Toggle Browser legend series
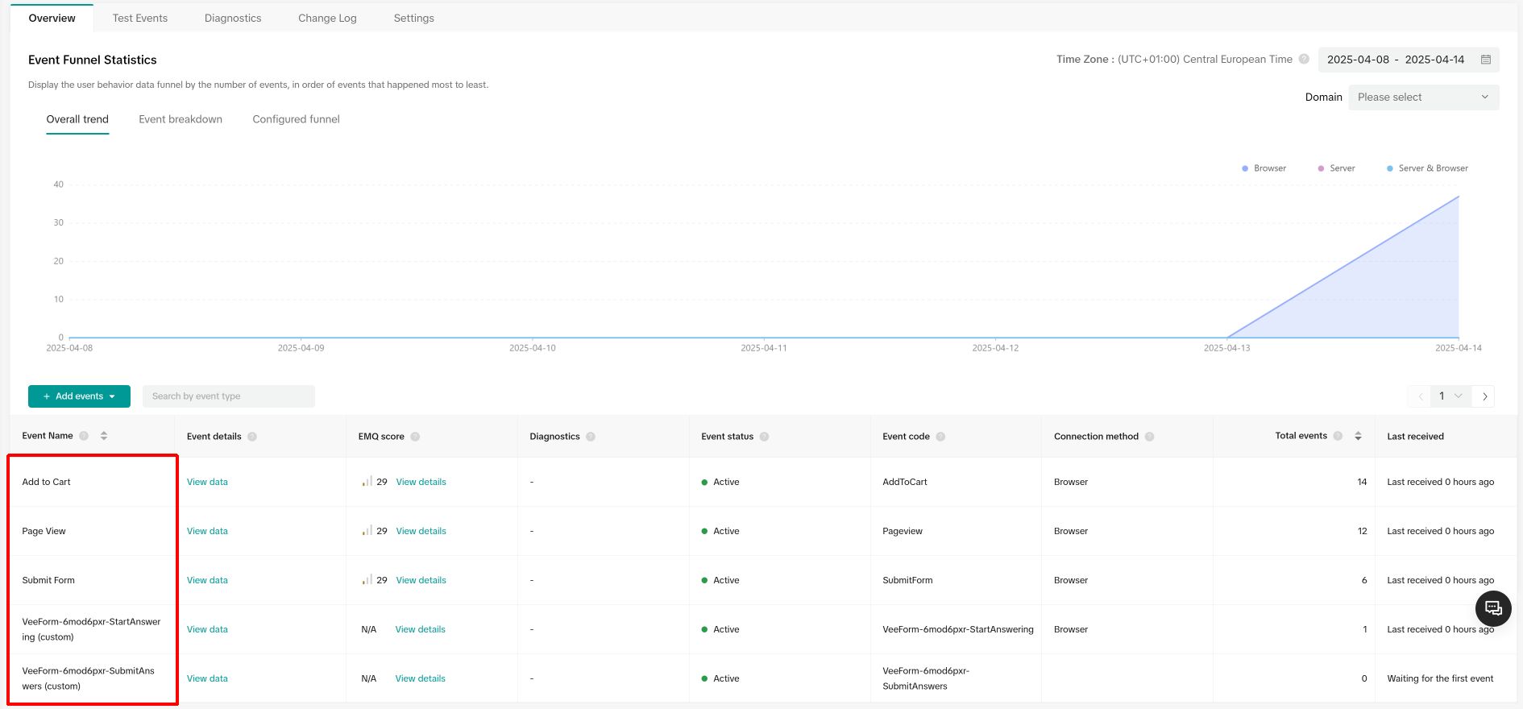 click(x=1264, y=168)
